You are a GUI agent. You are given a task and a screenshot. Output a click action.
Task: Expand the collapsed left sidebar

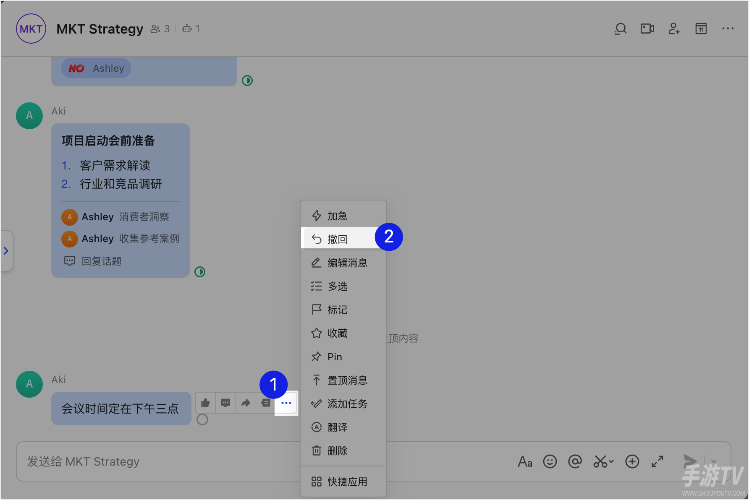[x=6, y=251]
